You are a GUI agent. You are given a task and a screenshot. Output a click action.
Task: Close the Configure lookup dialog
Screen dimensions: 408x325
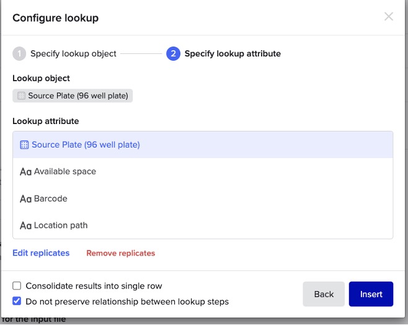(x=389, y=17)
